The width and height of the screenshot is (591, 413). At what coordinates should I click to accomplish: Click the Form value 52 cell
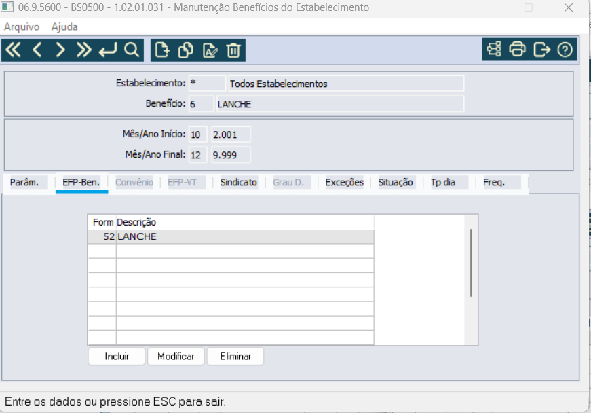[x=102, y=236]
